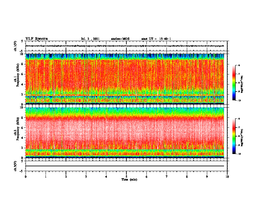
Task: Click the time axis tick label "3"
Action: [x=86, y=177]
